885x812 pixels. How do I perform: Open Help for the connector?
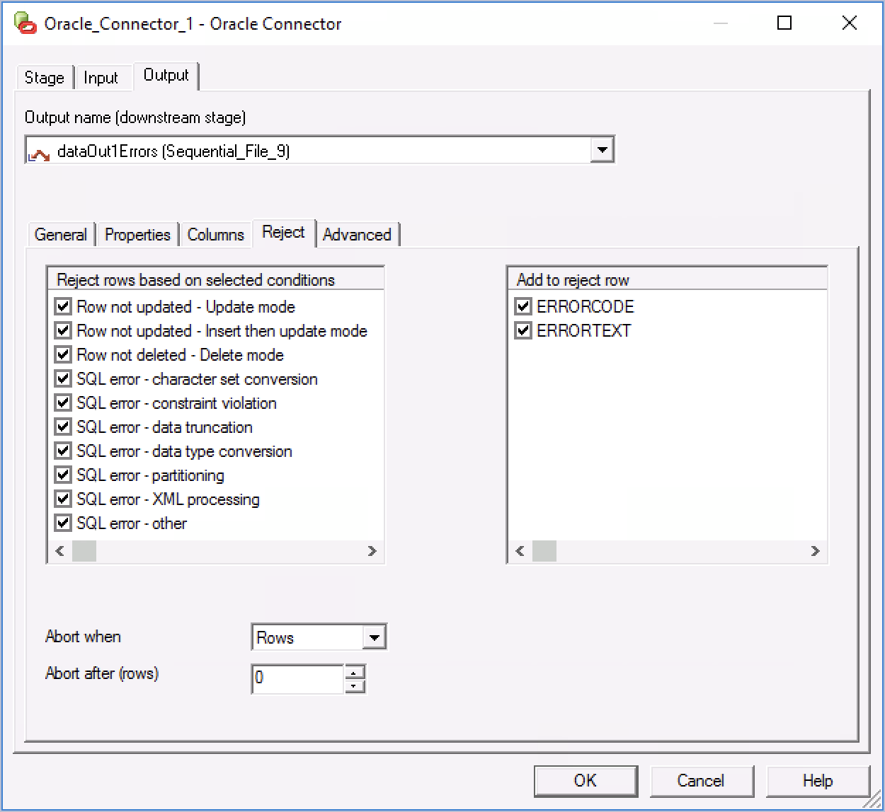click(817, 781)
